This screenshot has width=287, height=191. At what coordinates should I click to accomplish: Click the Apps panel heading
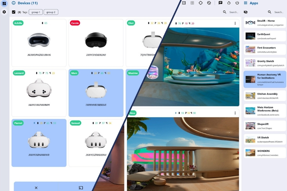(x=254, y=3)
